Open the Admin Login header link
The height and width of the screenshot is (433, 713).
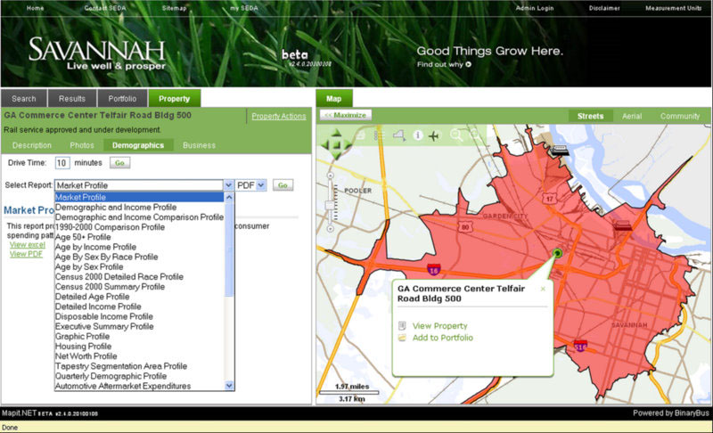(x=534, y=8)
